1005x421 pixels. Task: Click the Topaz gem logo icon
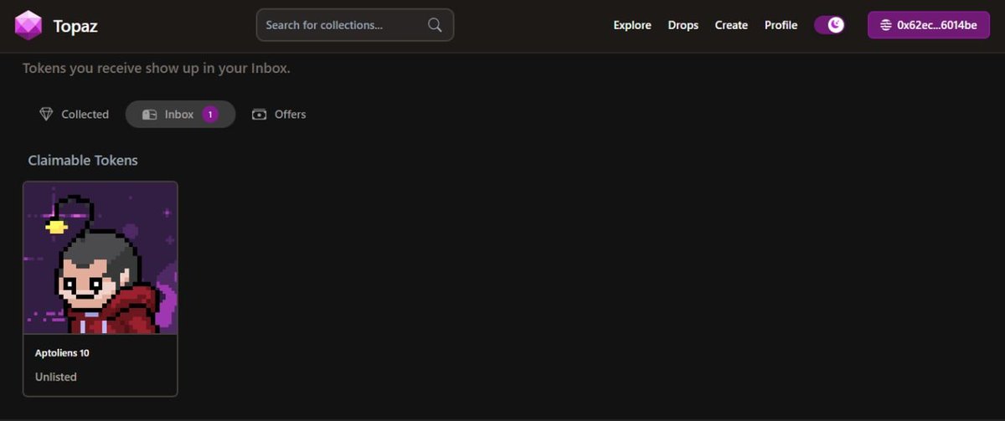point(28,25)
